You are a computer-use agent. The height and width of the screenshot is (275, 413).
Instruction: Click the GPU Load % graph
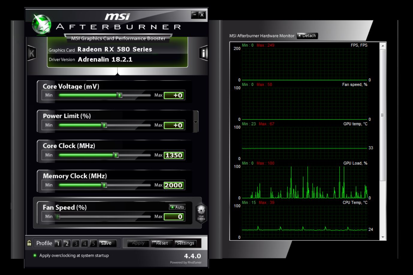pos(305,182)
